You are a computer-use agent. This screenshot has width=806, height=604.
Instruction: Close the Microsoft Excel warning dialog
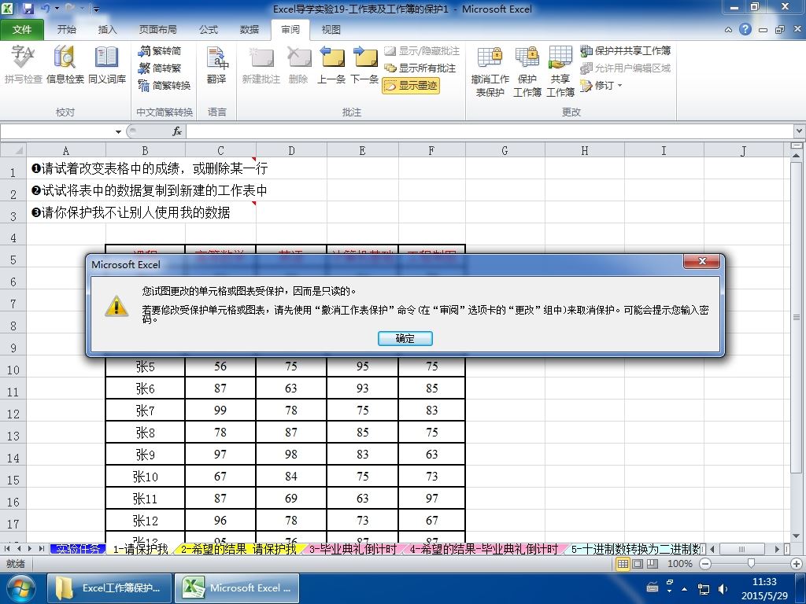pyautogui.click(x=702, y=261)
